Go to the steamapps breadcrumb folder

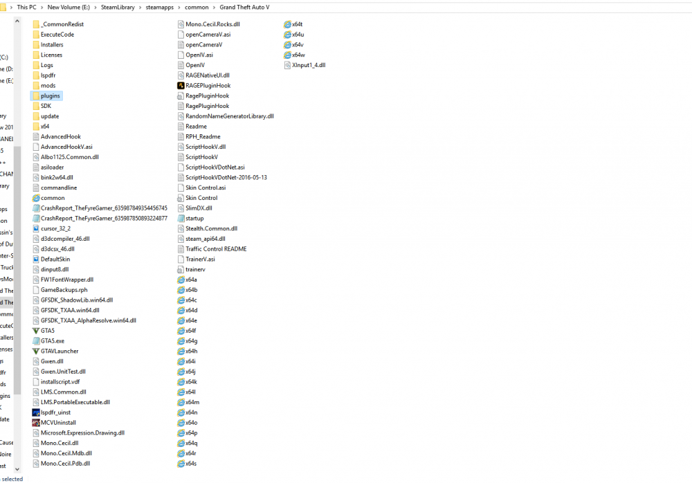(160, 7)
